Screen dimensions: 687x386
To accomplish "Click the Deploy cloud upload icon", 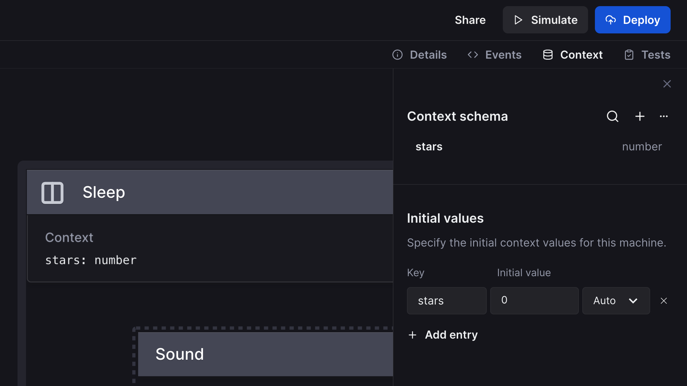I will tap(611, 20).
